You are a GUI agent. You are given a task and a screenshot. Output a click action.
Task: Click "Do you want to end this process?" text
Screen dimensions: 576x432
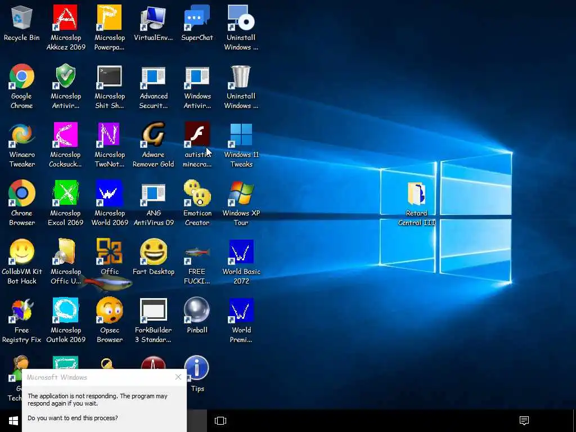(x=73, y=418)
